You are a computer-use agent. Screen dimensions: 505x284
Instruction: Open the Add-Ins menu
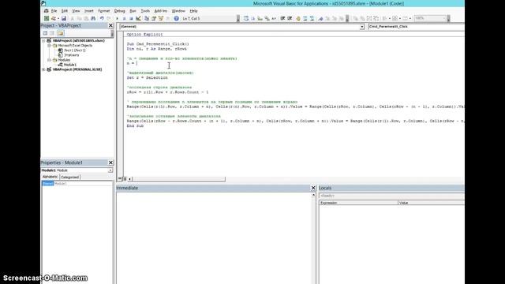161,11
